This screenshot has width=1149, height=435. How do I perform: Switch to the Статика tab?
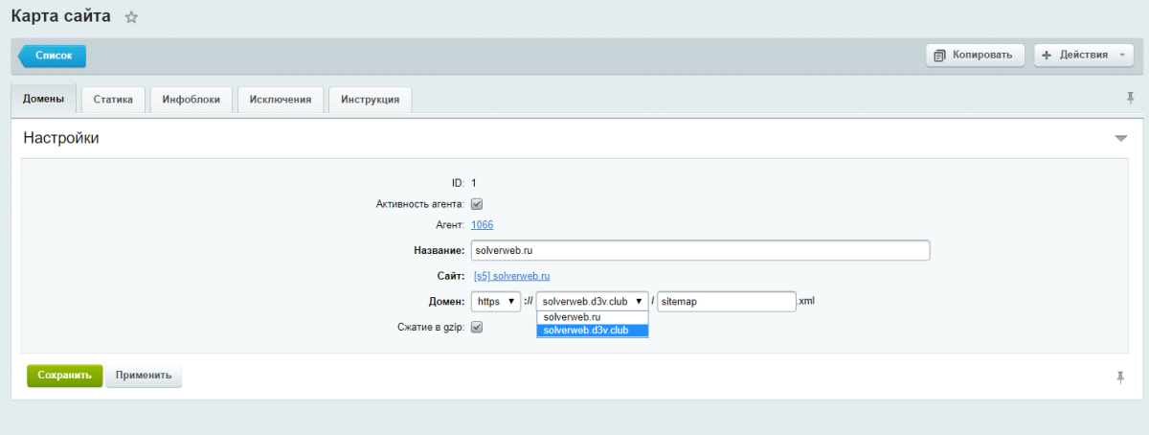coord(113,100)
